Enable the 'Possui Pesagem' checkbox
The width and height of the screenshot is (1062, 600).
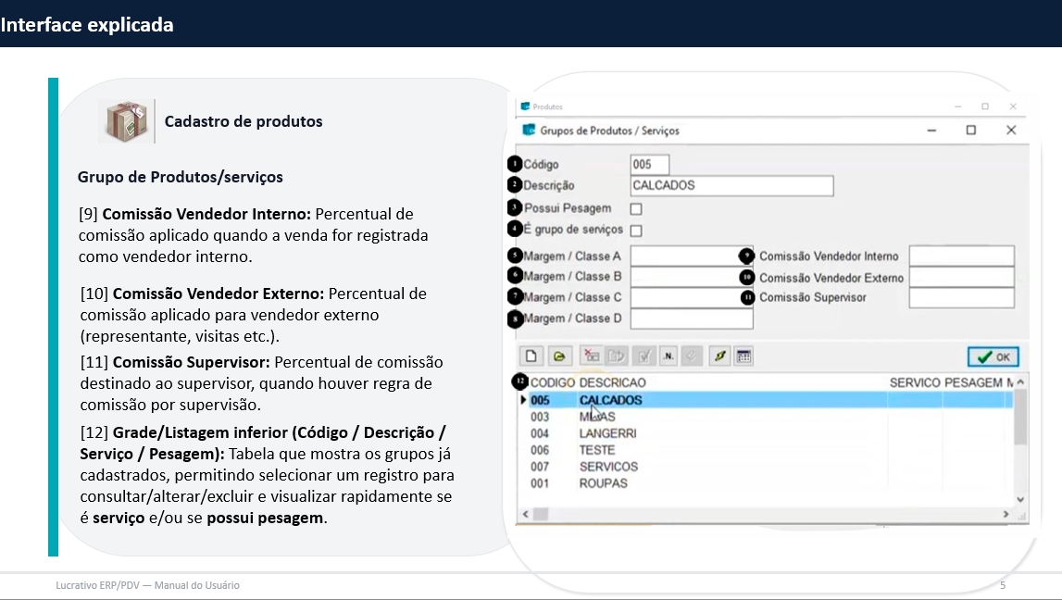[636, 209]
